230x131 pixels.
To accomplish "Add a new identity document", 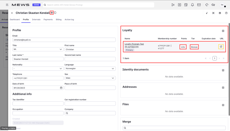I will point(223,70).
